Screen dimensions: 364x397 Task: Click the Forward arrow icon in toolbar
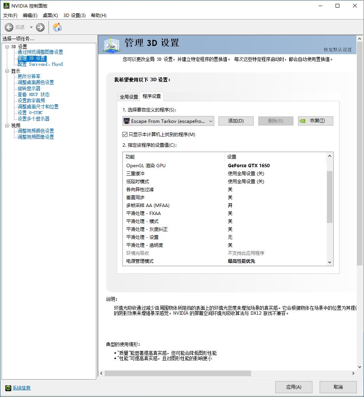[x=40, y=27]
